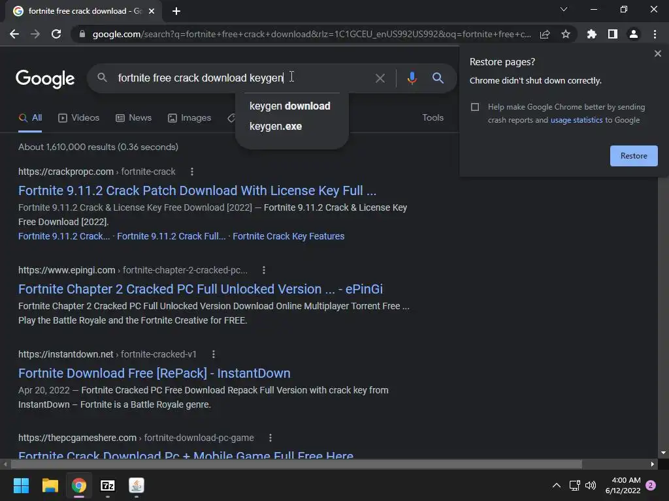Click the https://www.epingi.com URL text
This screenshot has height=501, width=669.
click(67, 270)
